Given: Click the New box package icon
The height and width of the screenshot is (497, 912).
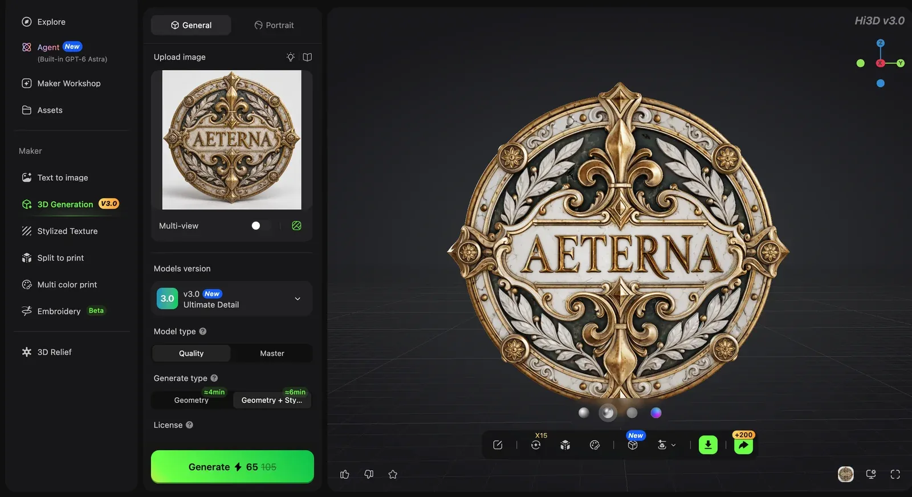Looking at the screenshot, I should 633,445.
